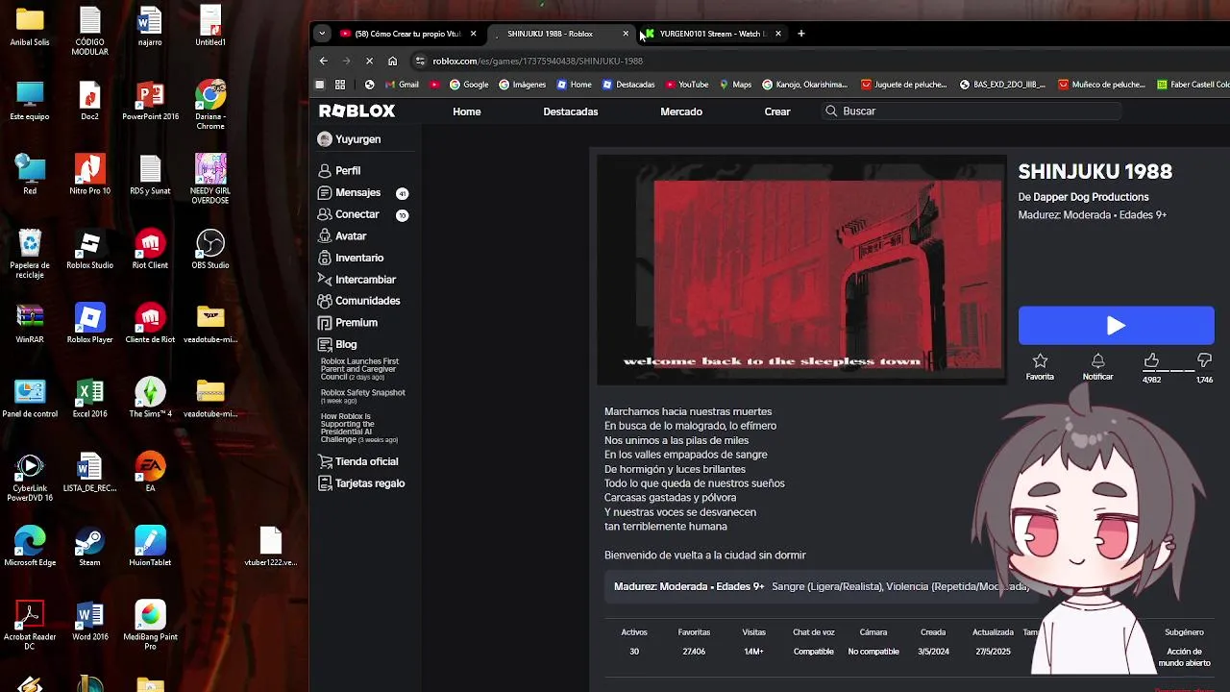Switch to the YouTube Vtuber tab
1230x692 pixels.
pyautogui.click(x=407, y=34)
